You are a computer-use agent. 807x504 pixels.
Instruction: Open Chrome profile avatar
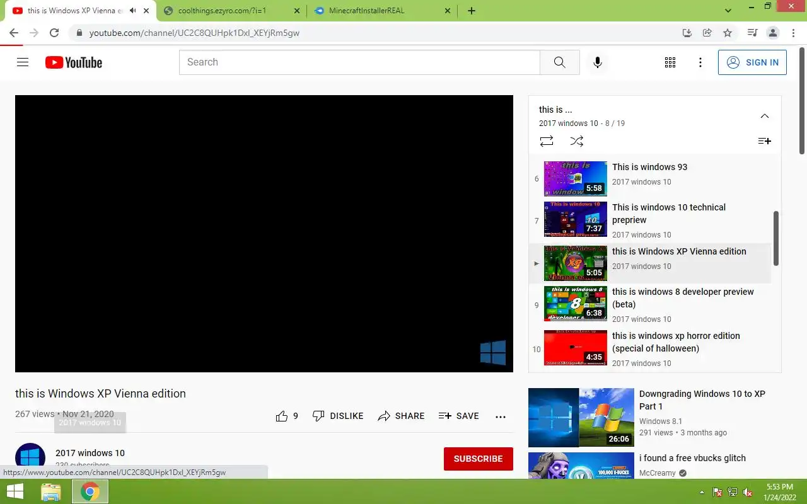pyautogui.click(x=772, y=33)
